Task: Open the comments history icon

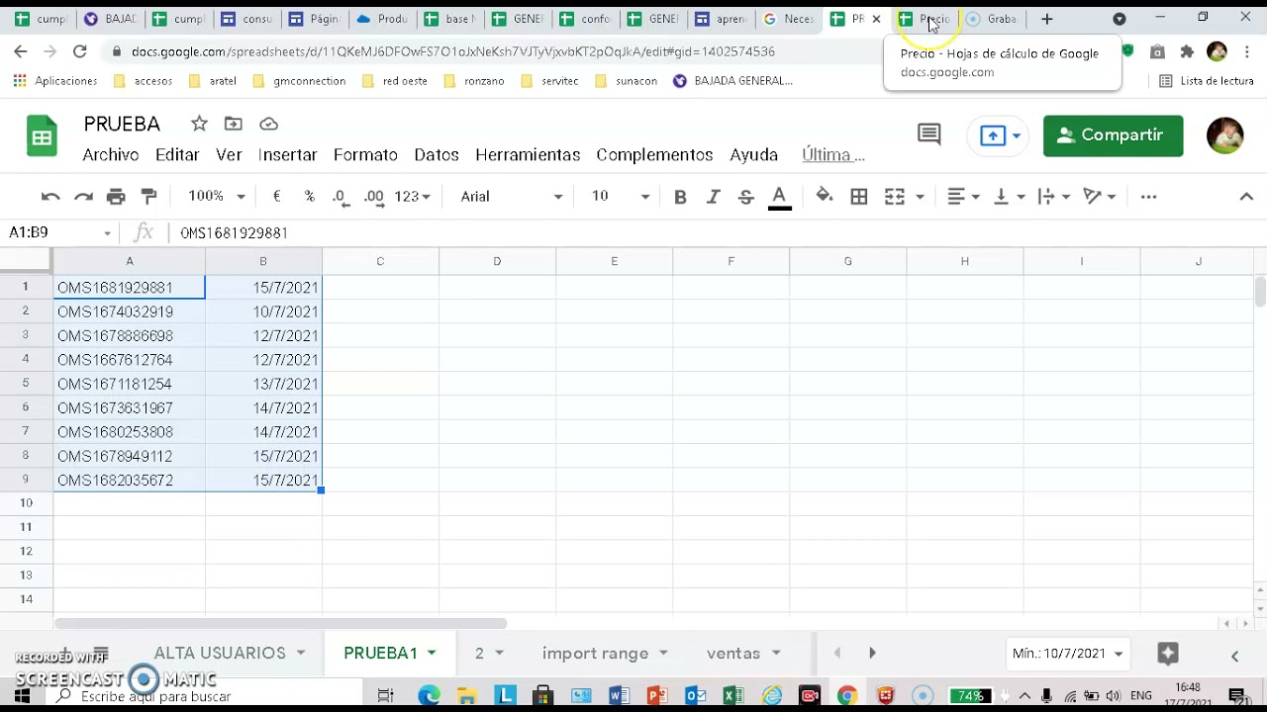Action: coord(928,135)
